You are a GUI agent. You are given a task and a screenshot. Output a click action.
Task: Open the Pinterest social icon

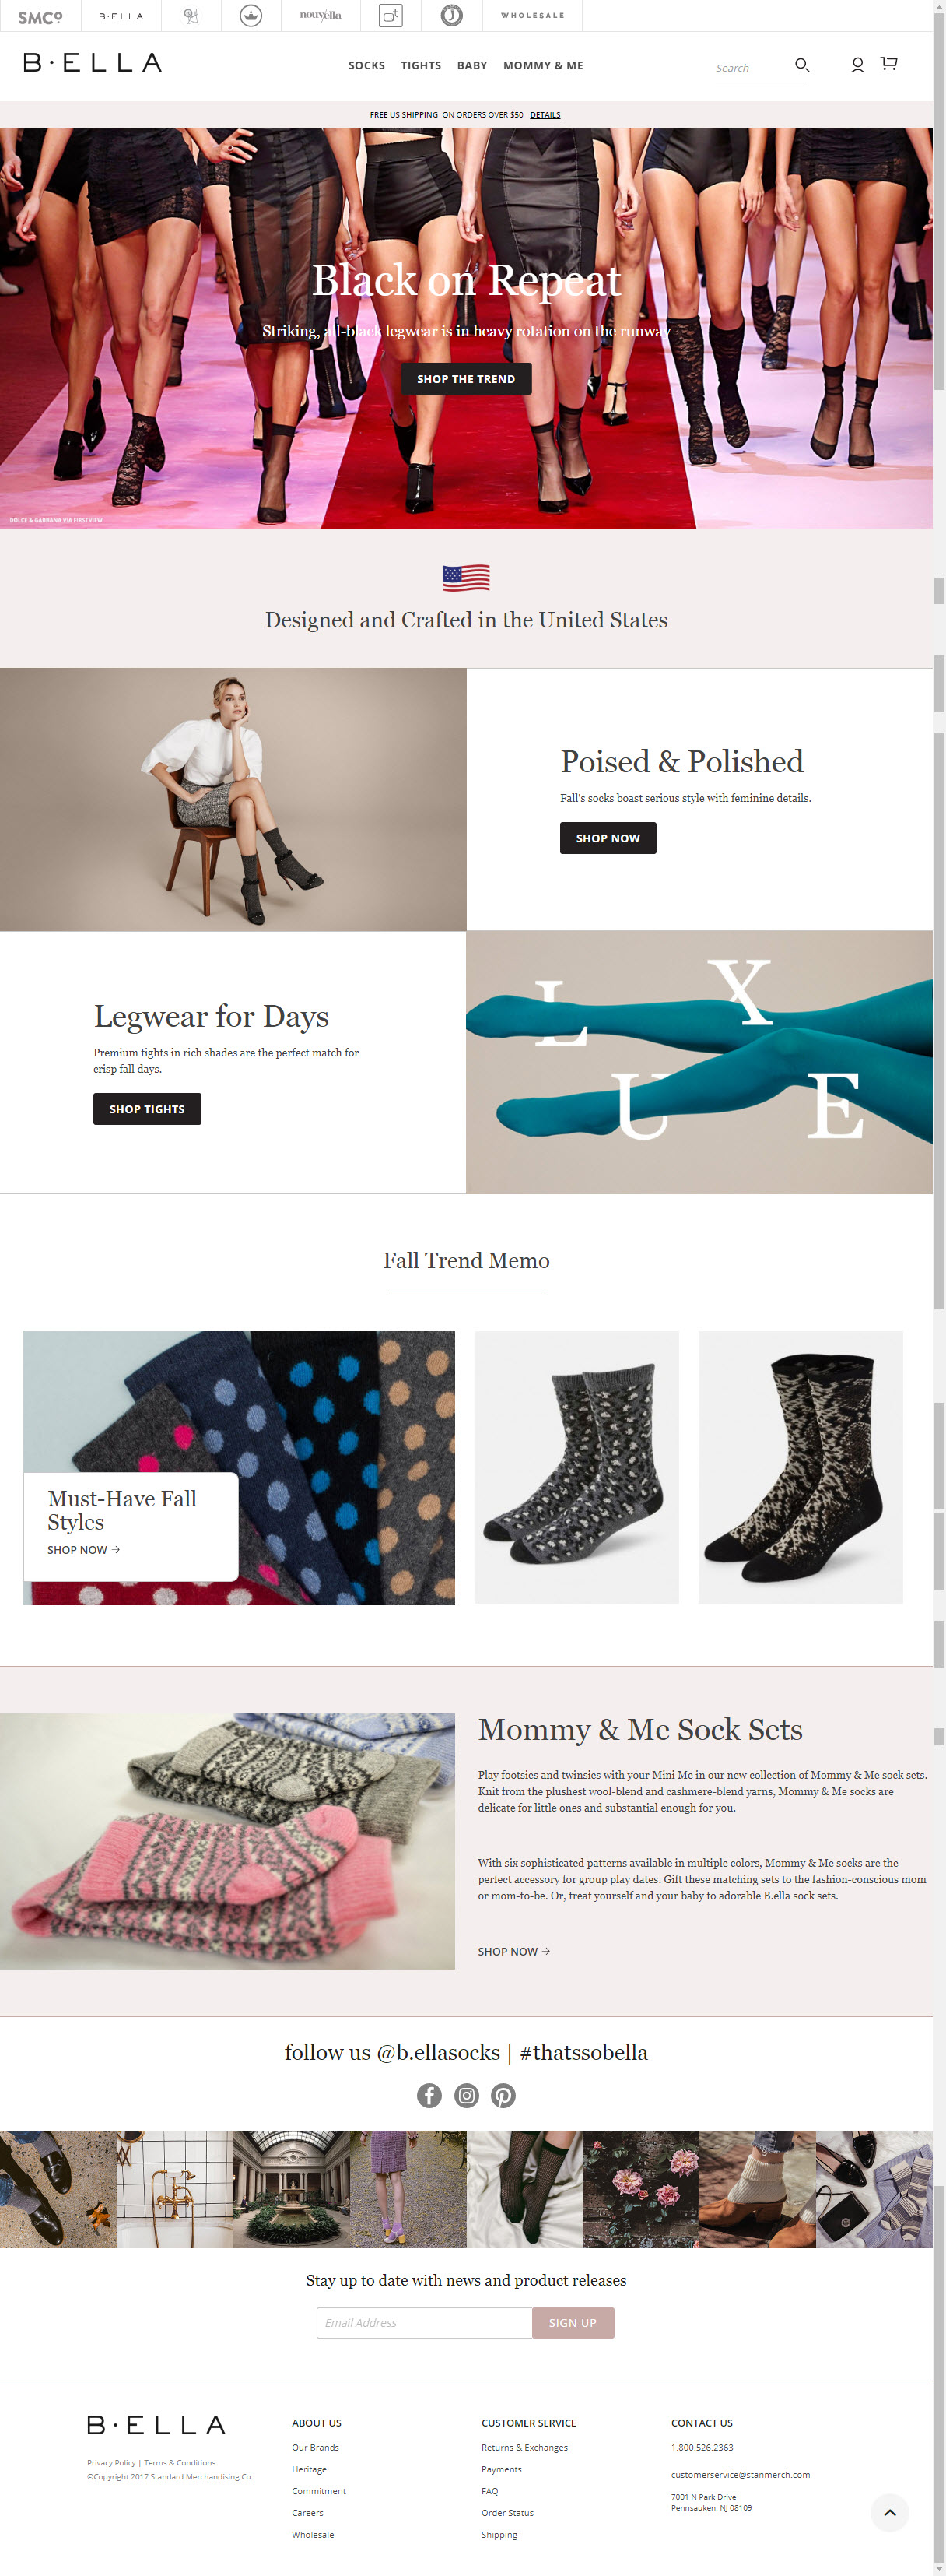(x=503, y=2095)
